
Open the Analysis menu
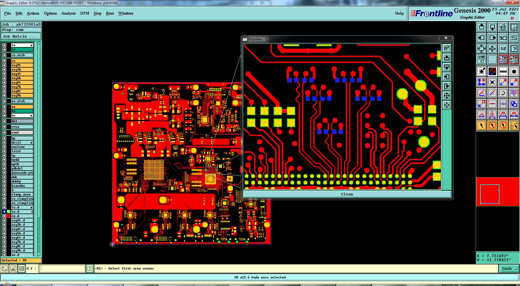69,13
